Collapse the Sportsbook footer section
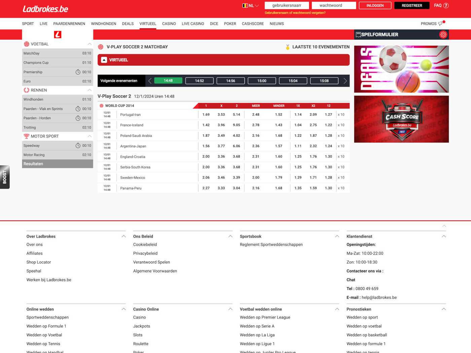Viewport: 471px width, 353px height. click(337, 236)
